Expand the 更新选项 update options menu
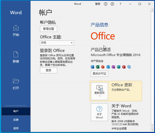 tap(99, 91)
